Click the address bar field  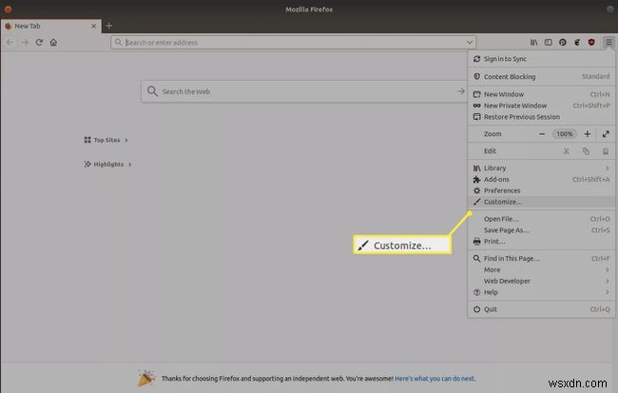point(293,42)
